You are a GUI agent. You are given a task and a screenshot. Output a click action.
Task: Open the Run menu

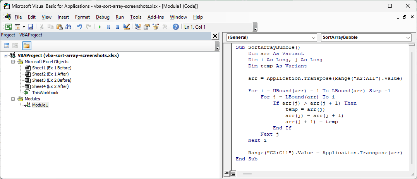[x=120, y=17]
